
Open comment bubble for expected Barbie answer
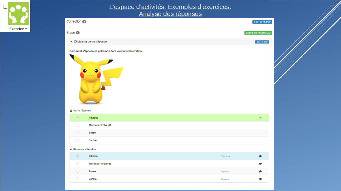tap(260, 179)
